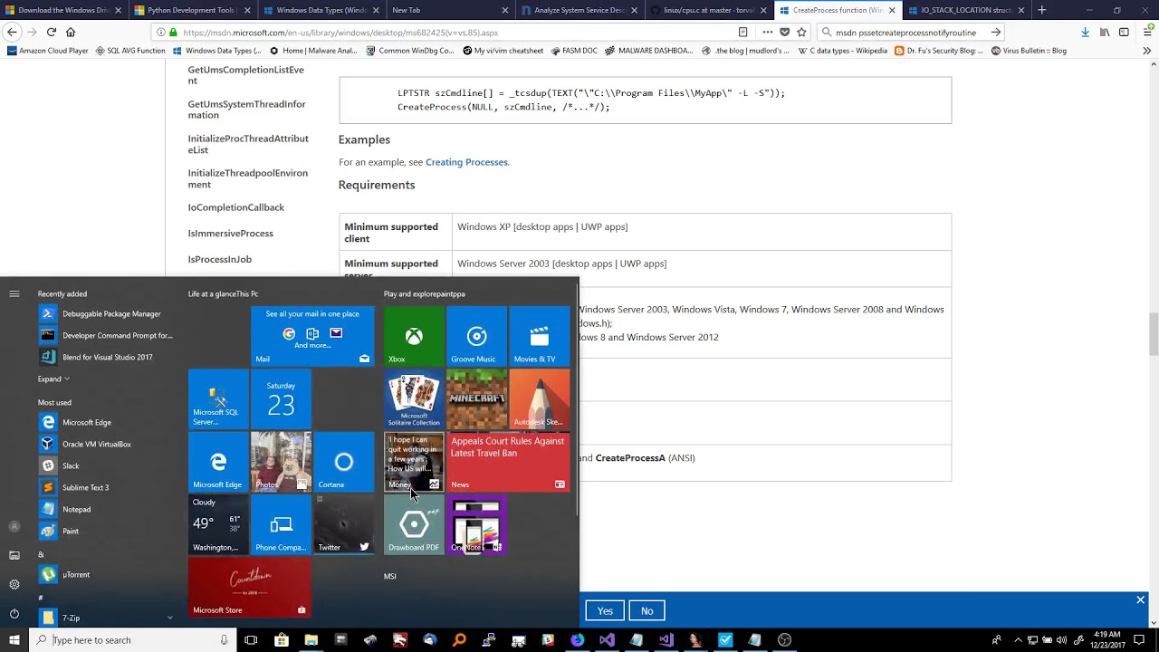
Task: Open the OneNote tile
Action: [476, 524]
